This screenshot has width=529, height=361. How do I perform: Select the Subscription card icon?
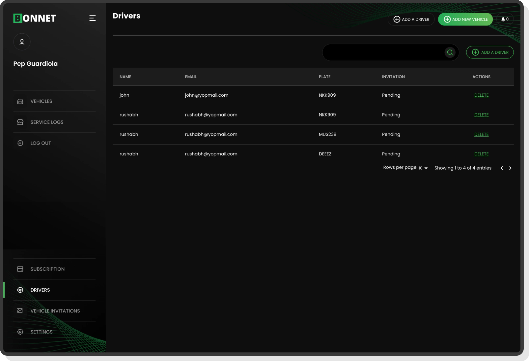20,269
